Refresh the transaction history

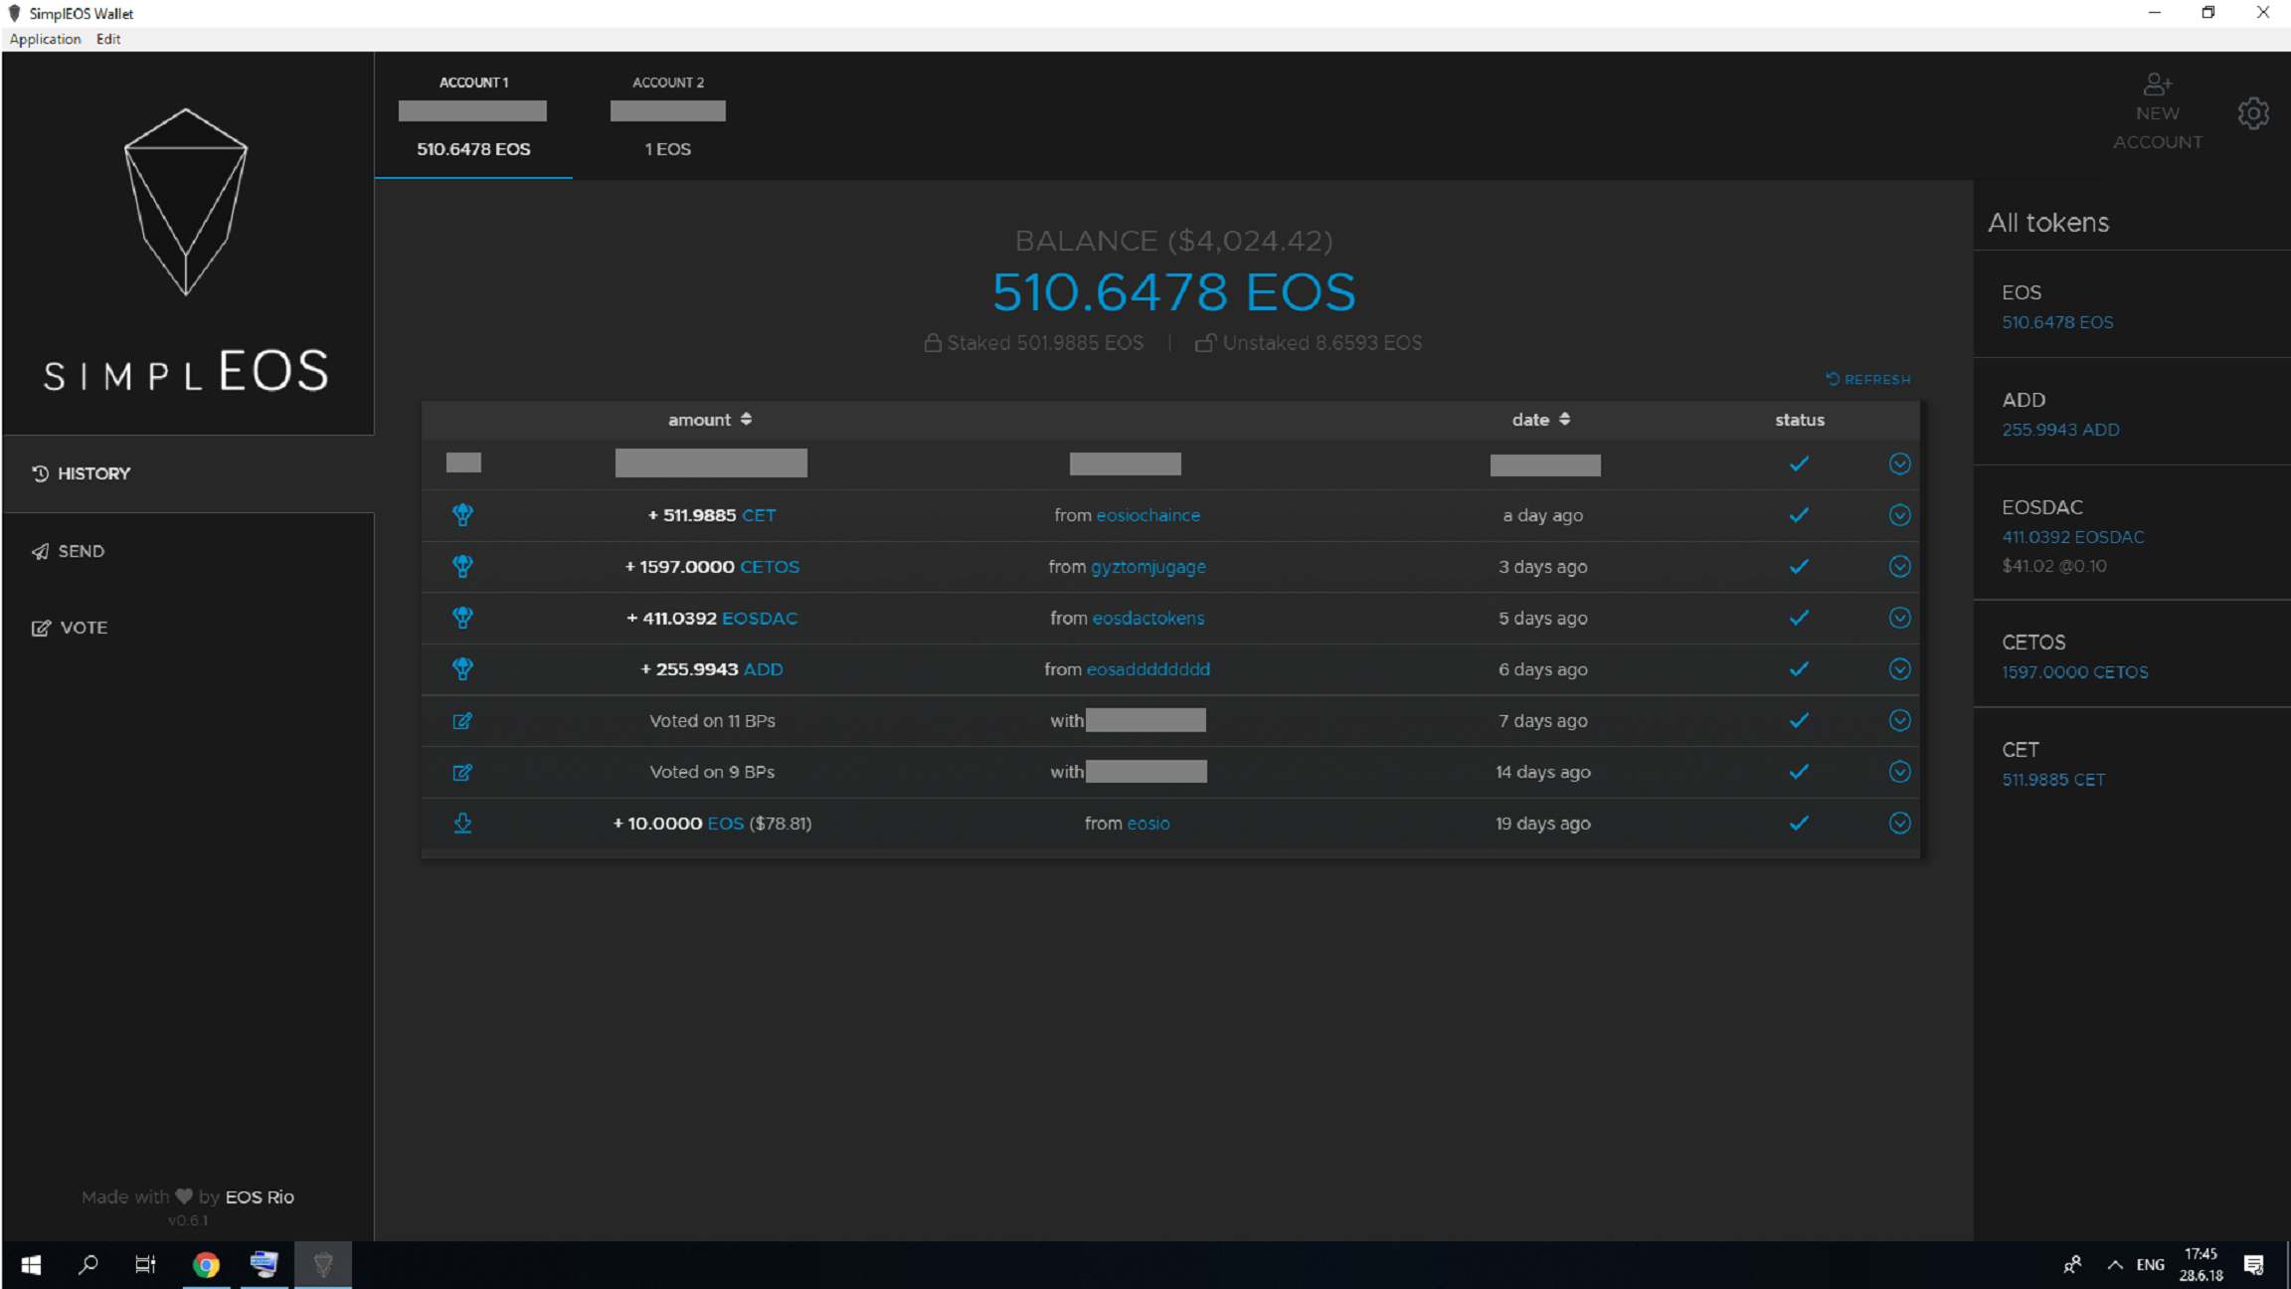[x=1868, y=379]
